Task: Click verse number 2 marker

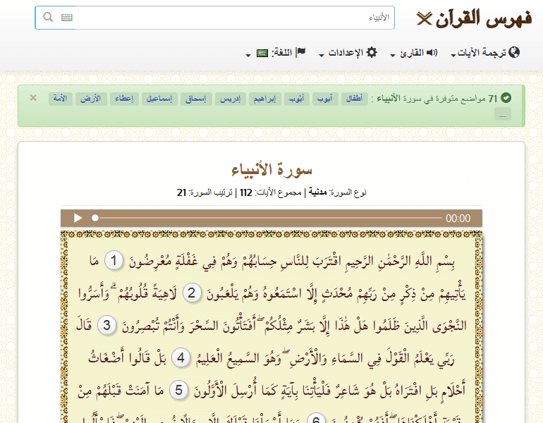Action: coord(193,293)
